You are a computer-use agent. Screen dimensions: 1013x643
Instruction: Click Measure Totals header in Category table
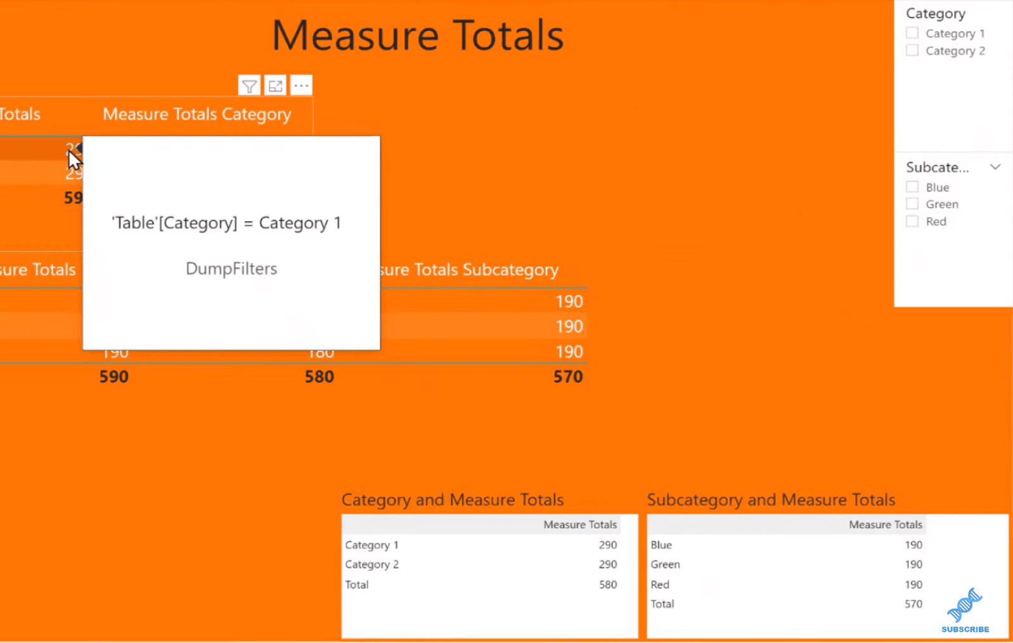[580, 525]
